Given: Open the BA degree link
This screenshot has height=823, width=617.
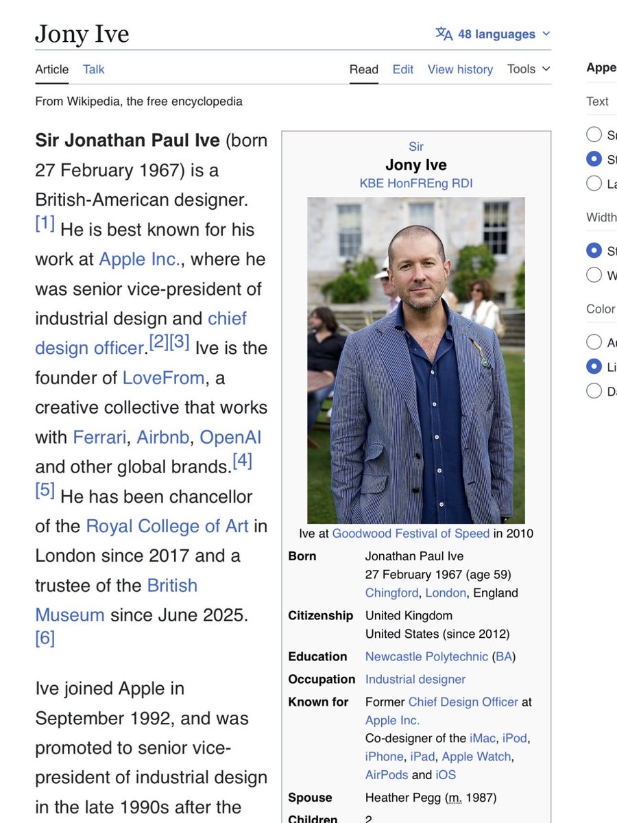Looking at the screenshot, I should tap(504, 656).
